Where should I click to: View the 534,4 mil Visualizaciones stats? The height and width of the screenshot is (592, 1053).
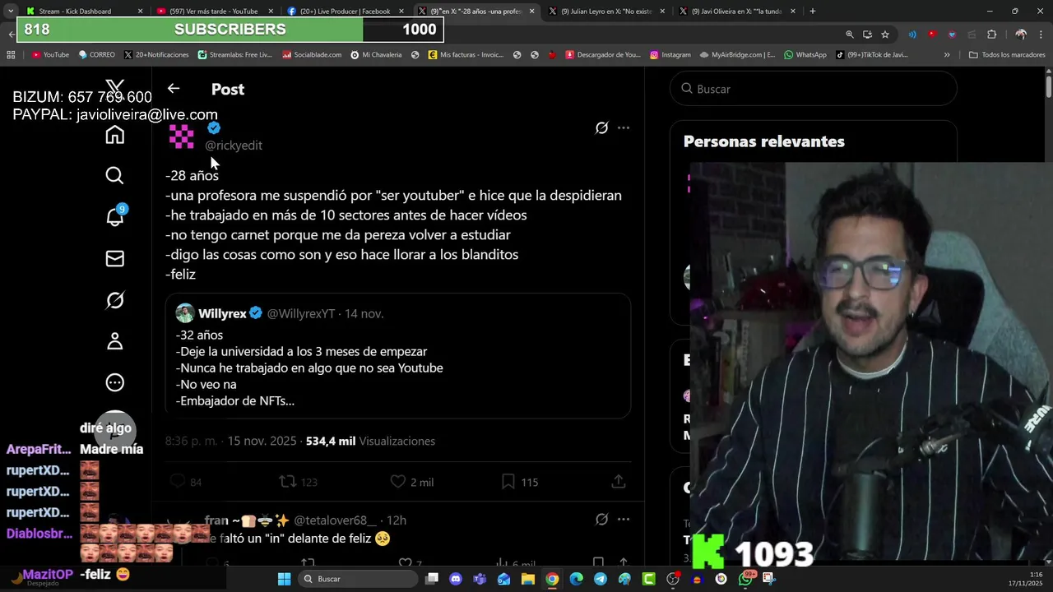370,442
